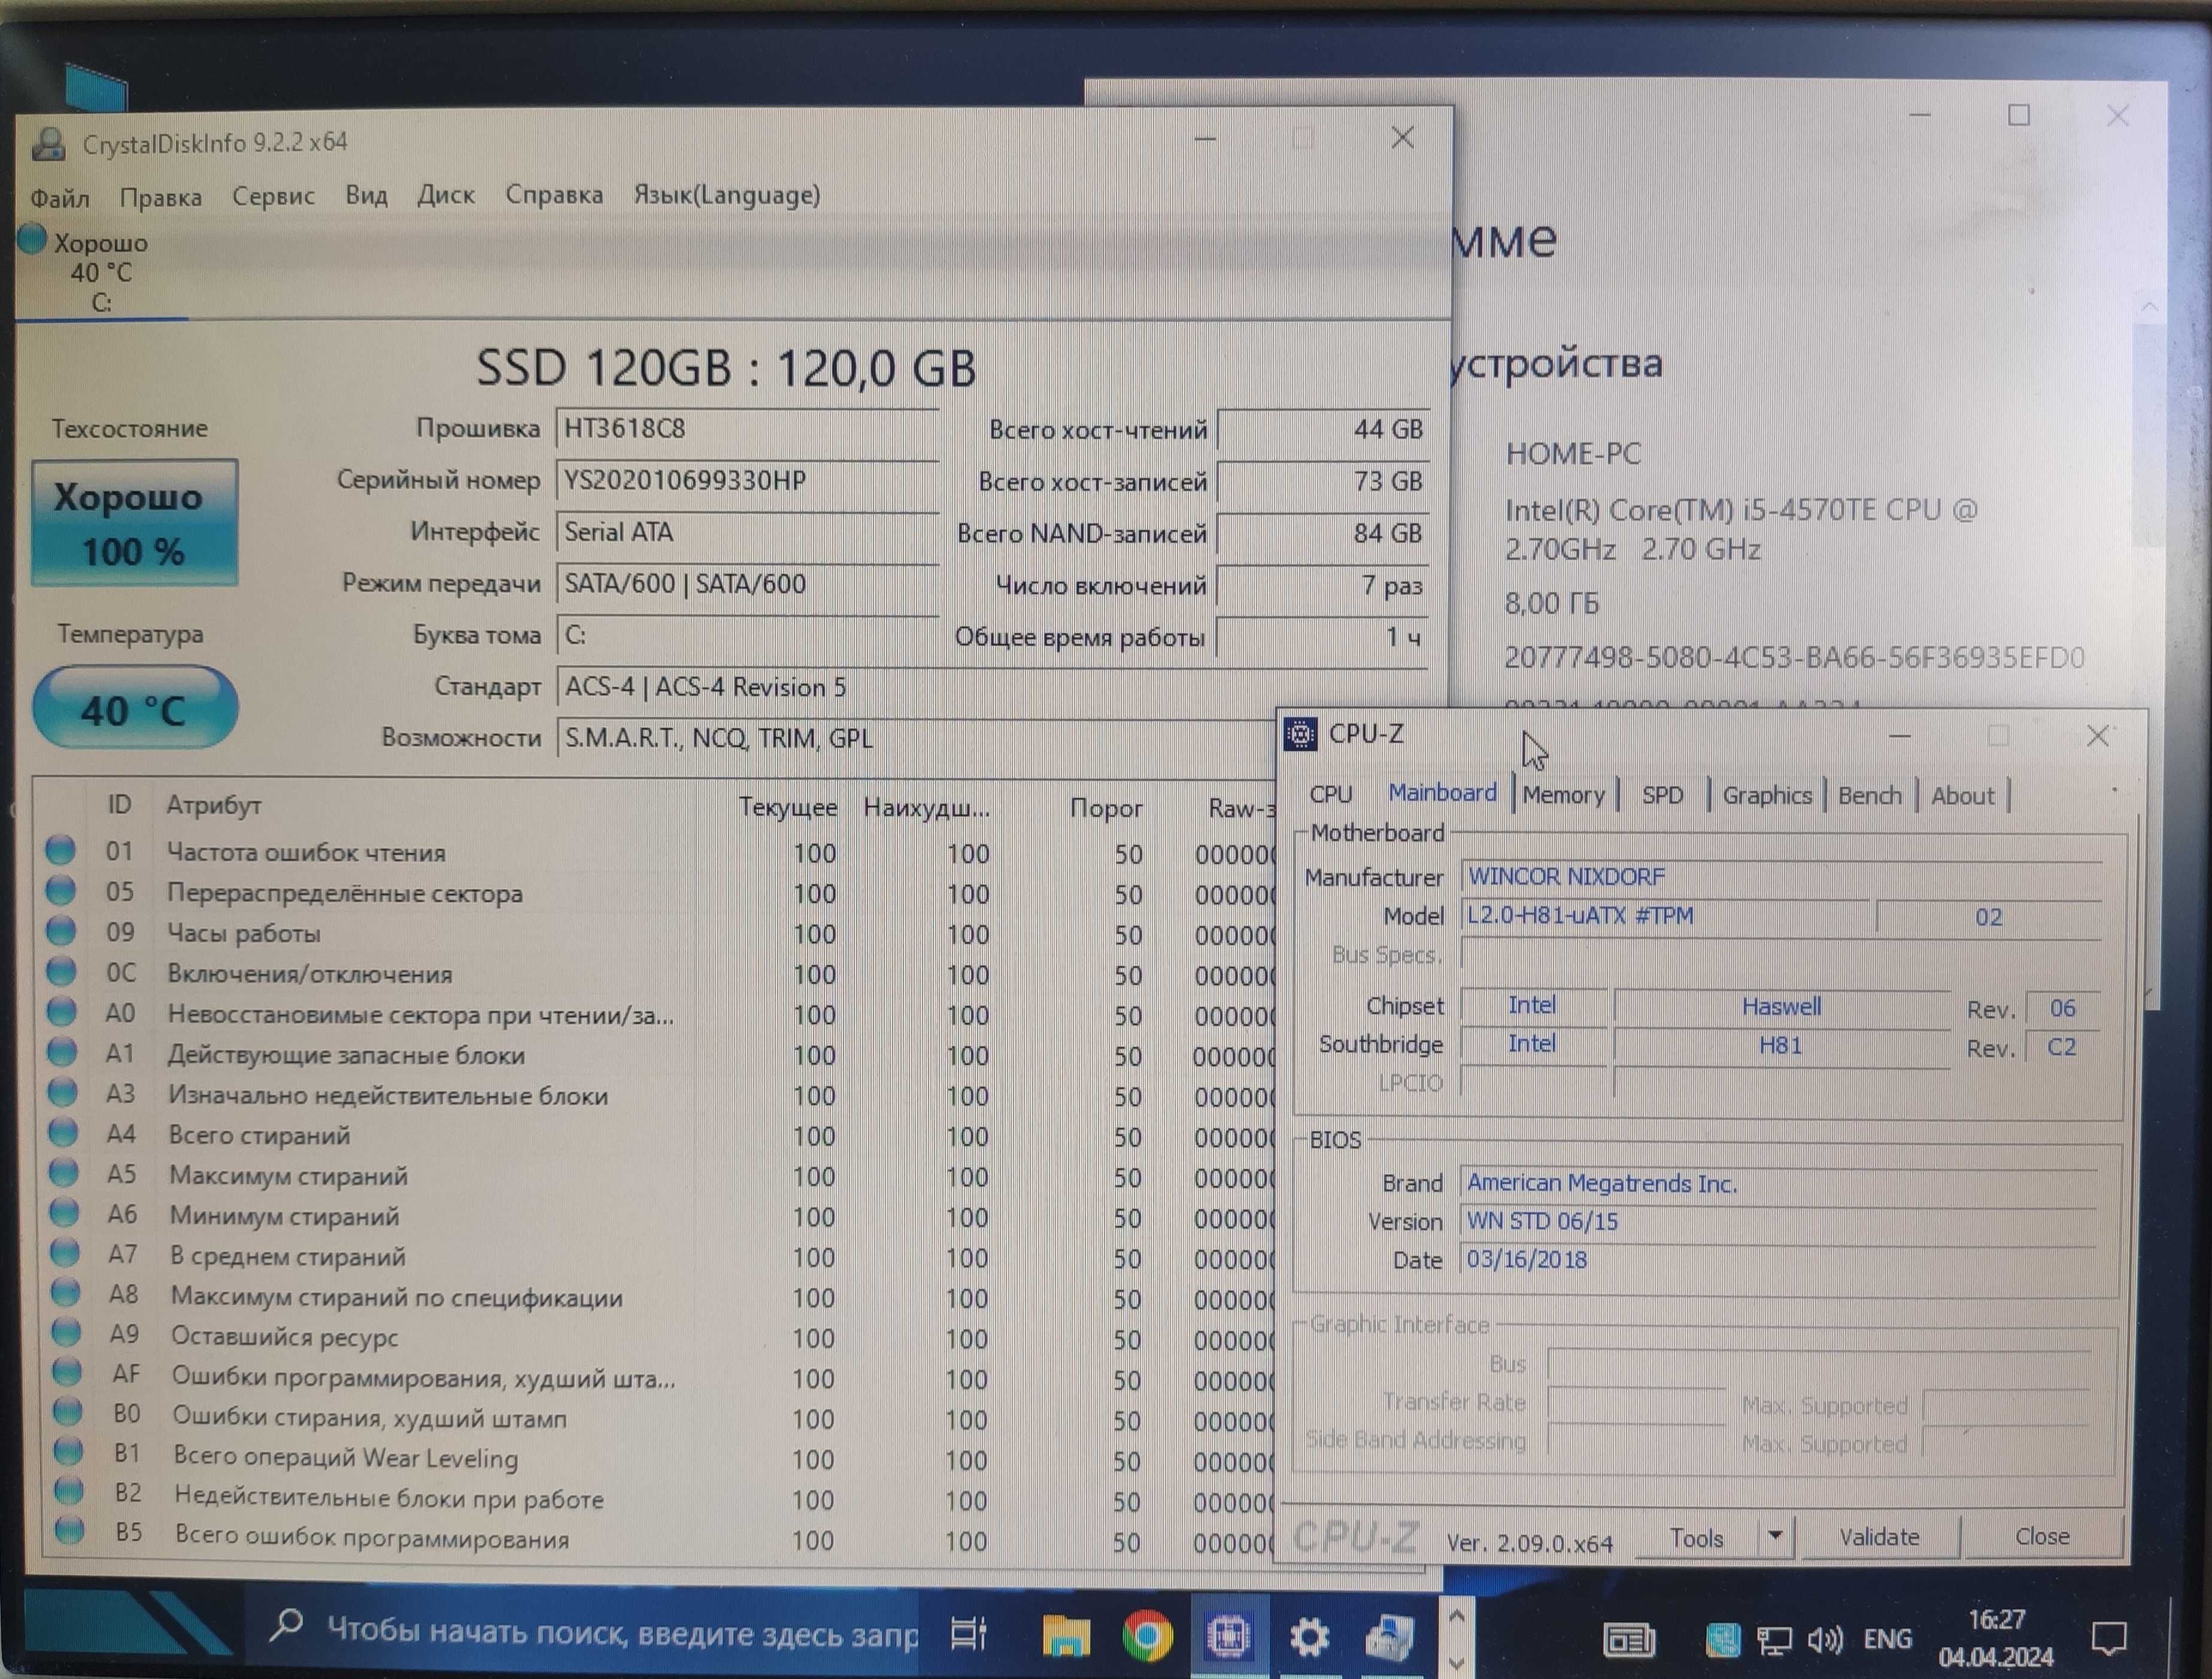
Task: Open Google Chrome from the taskbar
Action: click(1147, 1636)
